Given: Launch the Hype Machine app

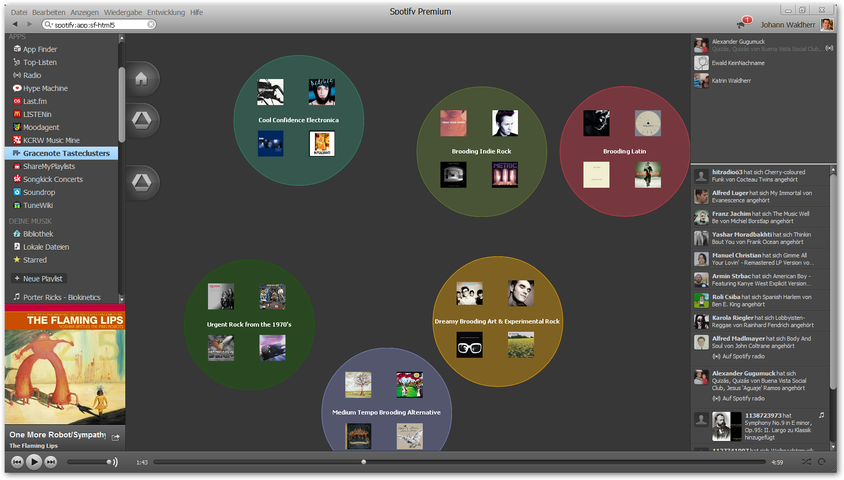Looking at the screenshot, I should pos(61,88).
